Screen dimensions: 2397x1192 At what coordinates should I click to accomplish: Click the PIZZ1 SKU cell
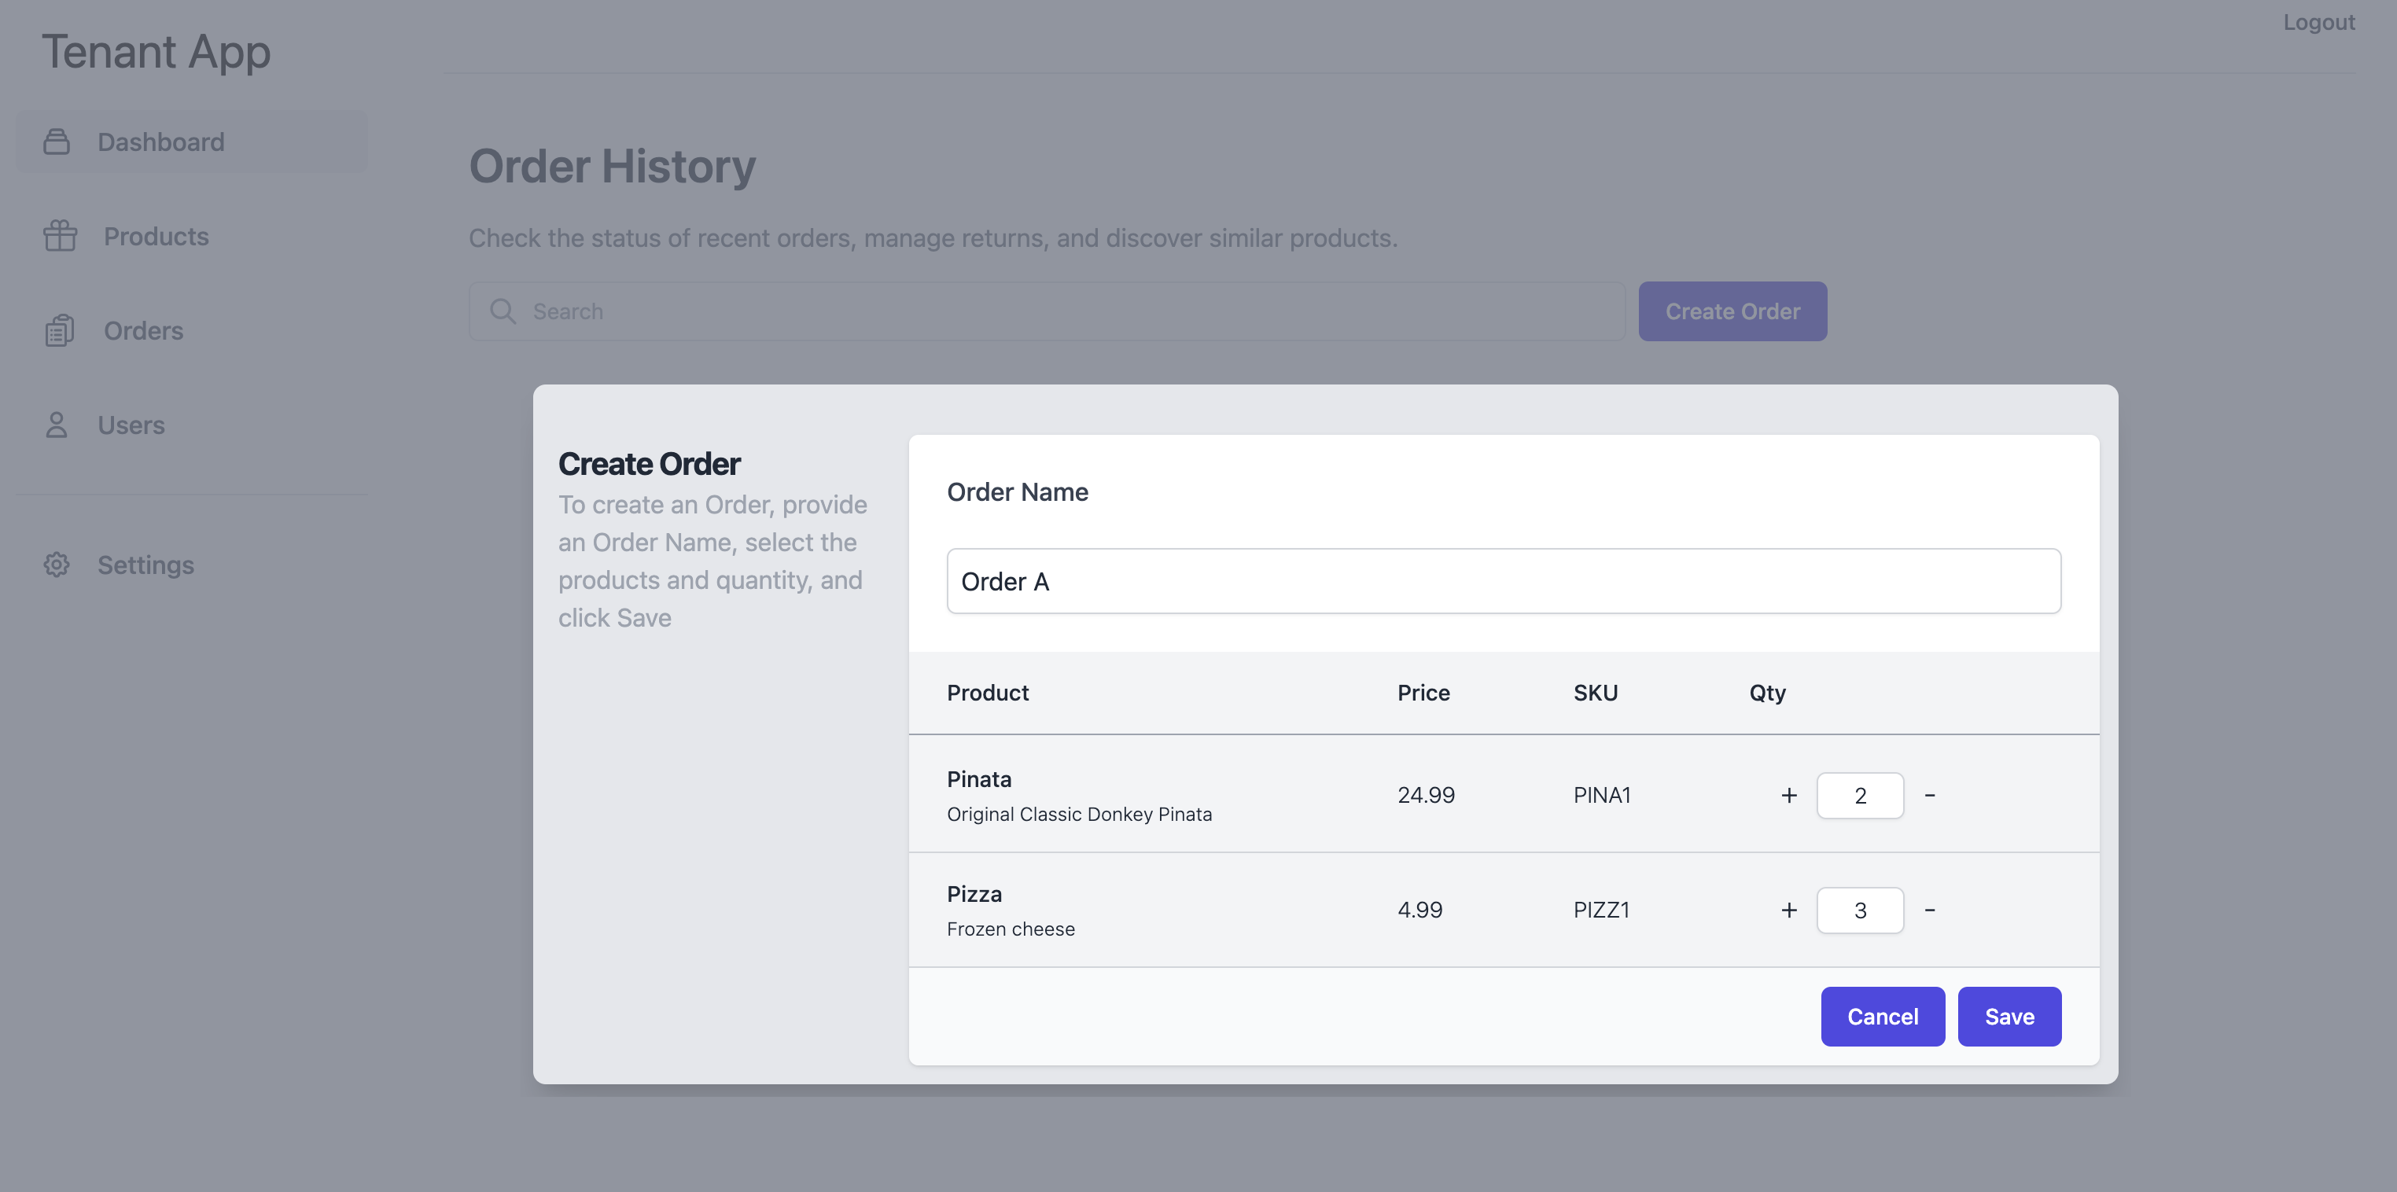tap(1601, 910)
